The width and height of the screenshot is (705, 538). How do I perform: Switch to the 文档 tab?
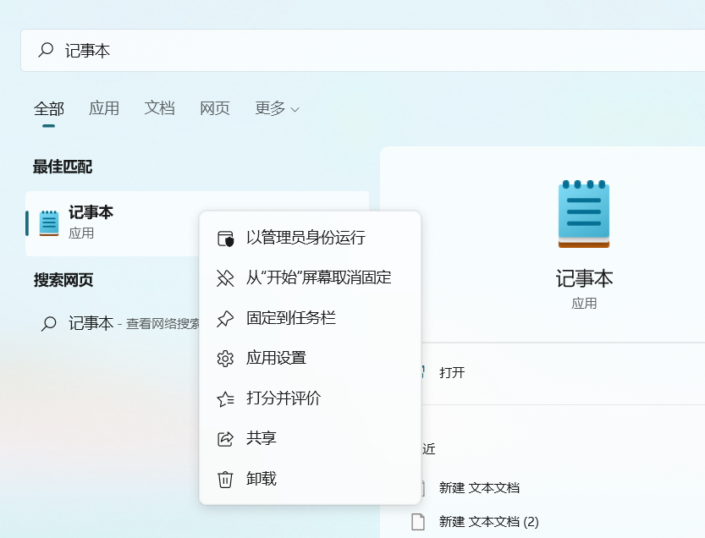click(159, 108)
